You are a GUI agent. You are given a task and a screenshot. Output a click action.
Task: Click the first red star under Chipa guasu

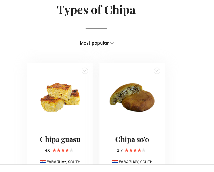54,150
